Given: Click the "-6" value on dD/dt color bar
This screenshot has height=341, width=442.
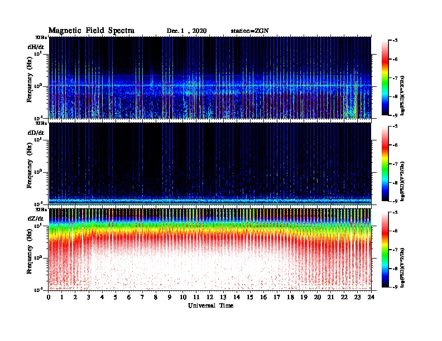Looking at the screenshot, I should pos(395,145).
